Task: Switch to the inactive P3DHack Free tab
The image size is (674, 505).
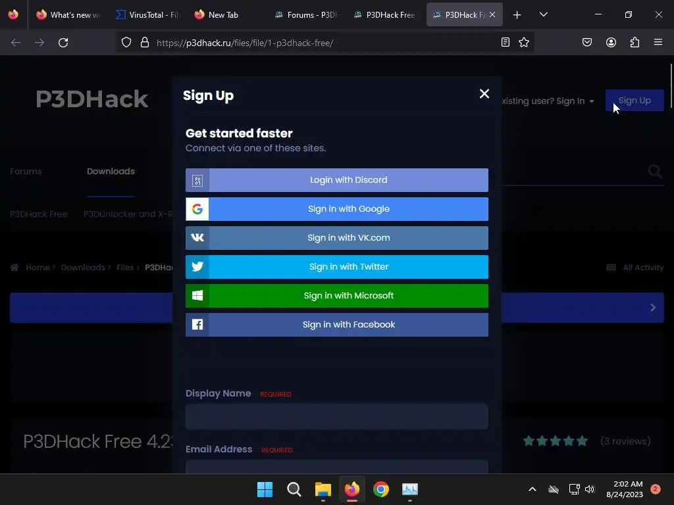Action: pyautogui.click(x=384, y=15)
